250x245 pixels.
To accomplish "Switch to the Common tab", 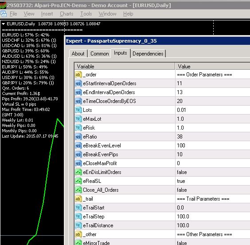I will (99, 54).
